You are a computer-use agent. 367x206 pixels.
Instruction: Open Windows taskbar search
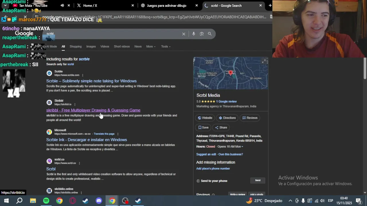point(19,201)
